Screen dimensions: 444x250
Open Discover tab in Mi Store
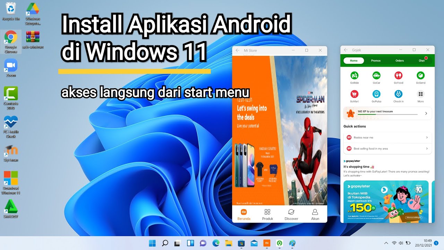(291, 215)
